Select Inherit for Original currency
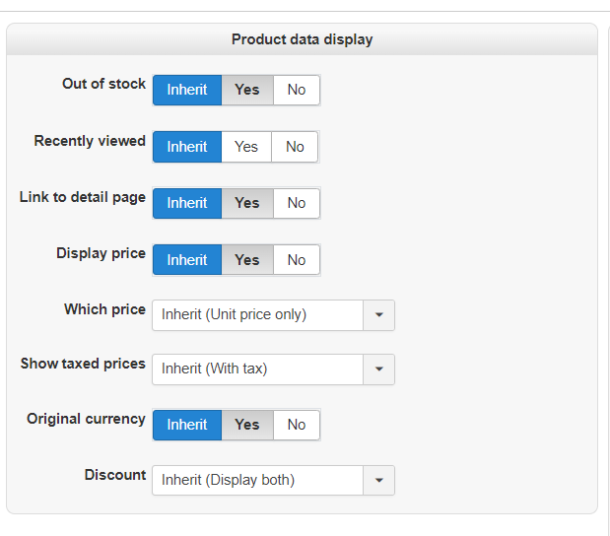 tap(187, 425)
